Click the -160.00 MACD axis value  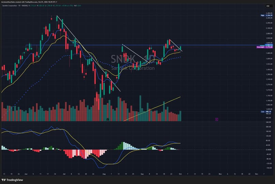pyautogui.click(x=269, y=168)
